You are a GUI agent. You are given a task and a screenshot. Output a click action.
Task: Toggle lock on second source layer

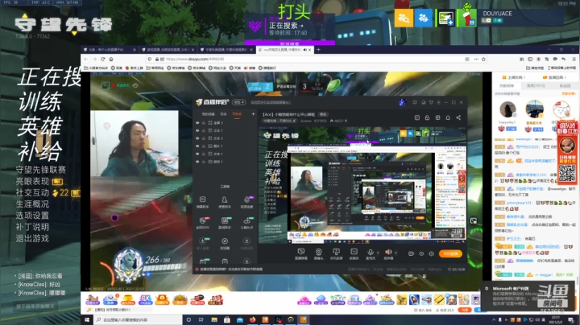204,130
